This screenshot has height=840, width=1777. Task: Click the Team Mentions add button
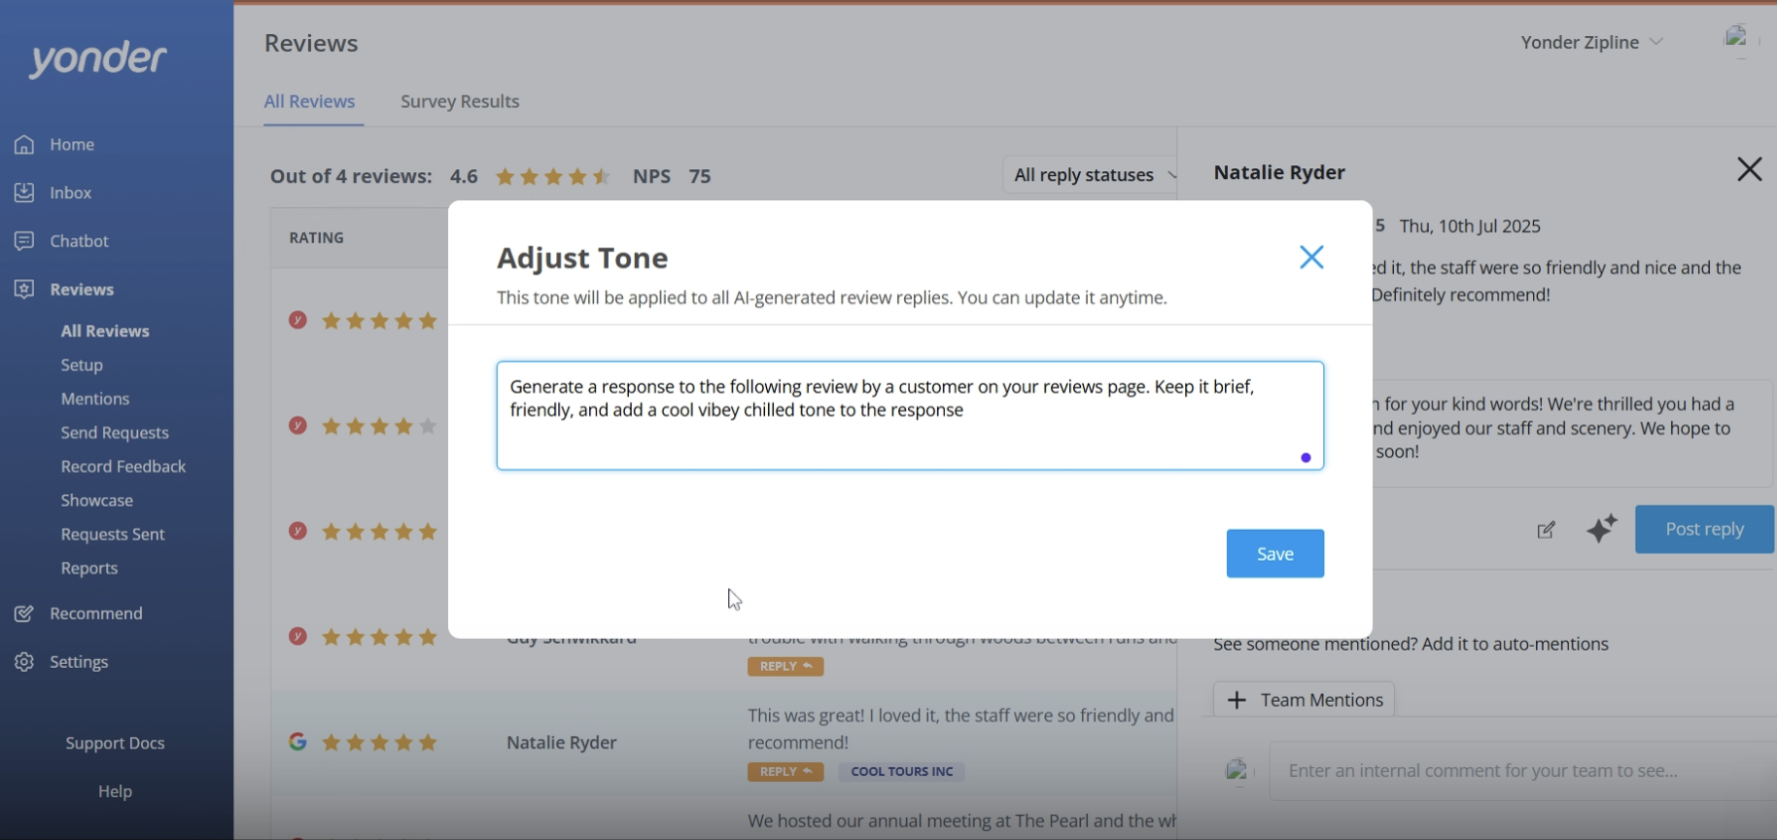[1304, 700]
